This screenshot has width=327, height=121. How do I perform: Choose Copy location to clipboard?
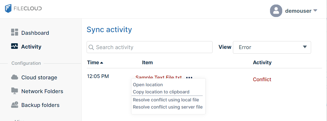tap(161, 92)
